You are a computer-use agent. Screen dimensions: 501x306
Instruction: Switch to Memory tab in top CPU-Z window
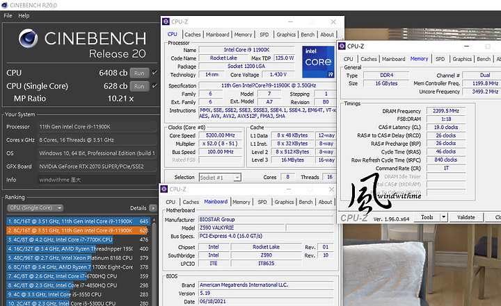click(243, 35)
